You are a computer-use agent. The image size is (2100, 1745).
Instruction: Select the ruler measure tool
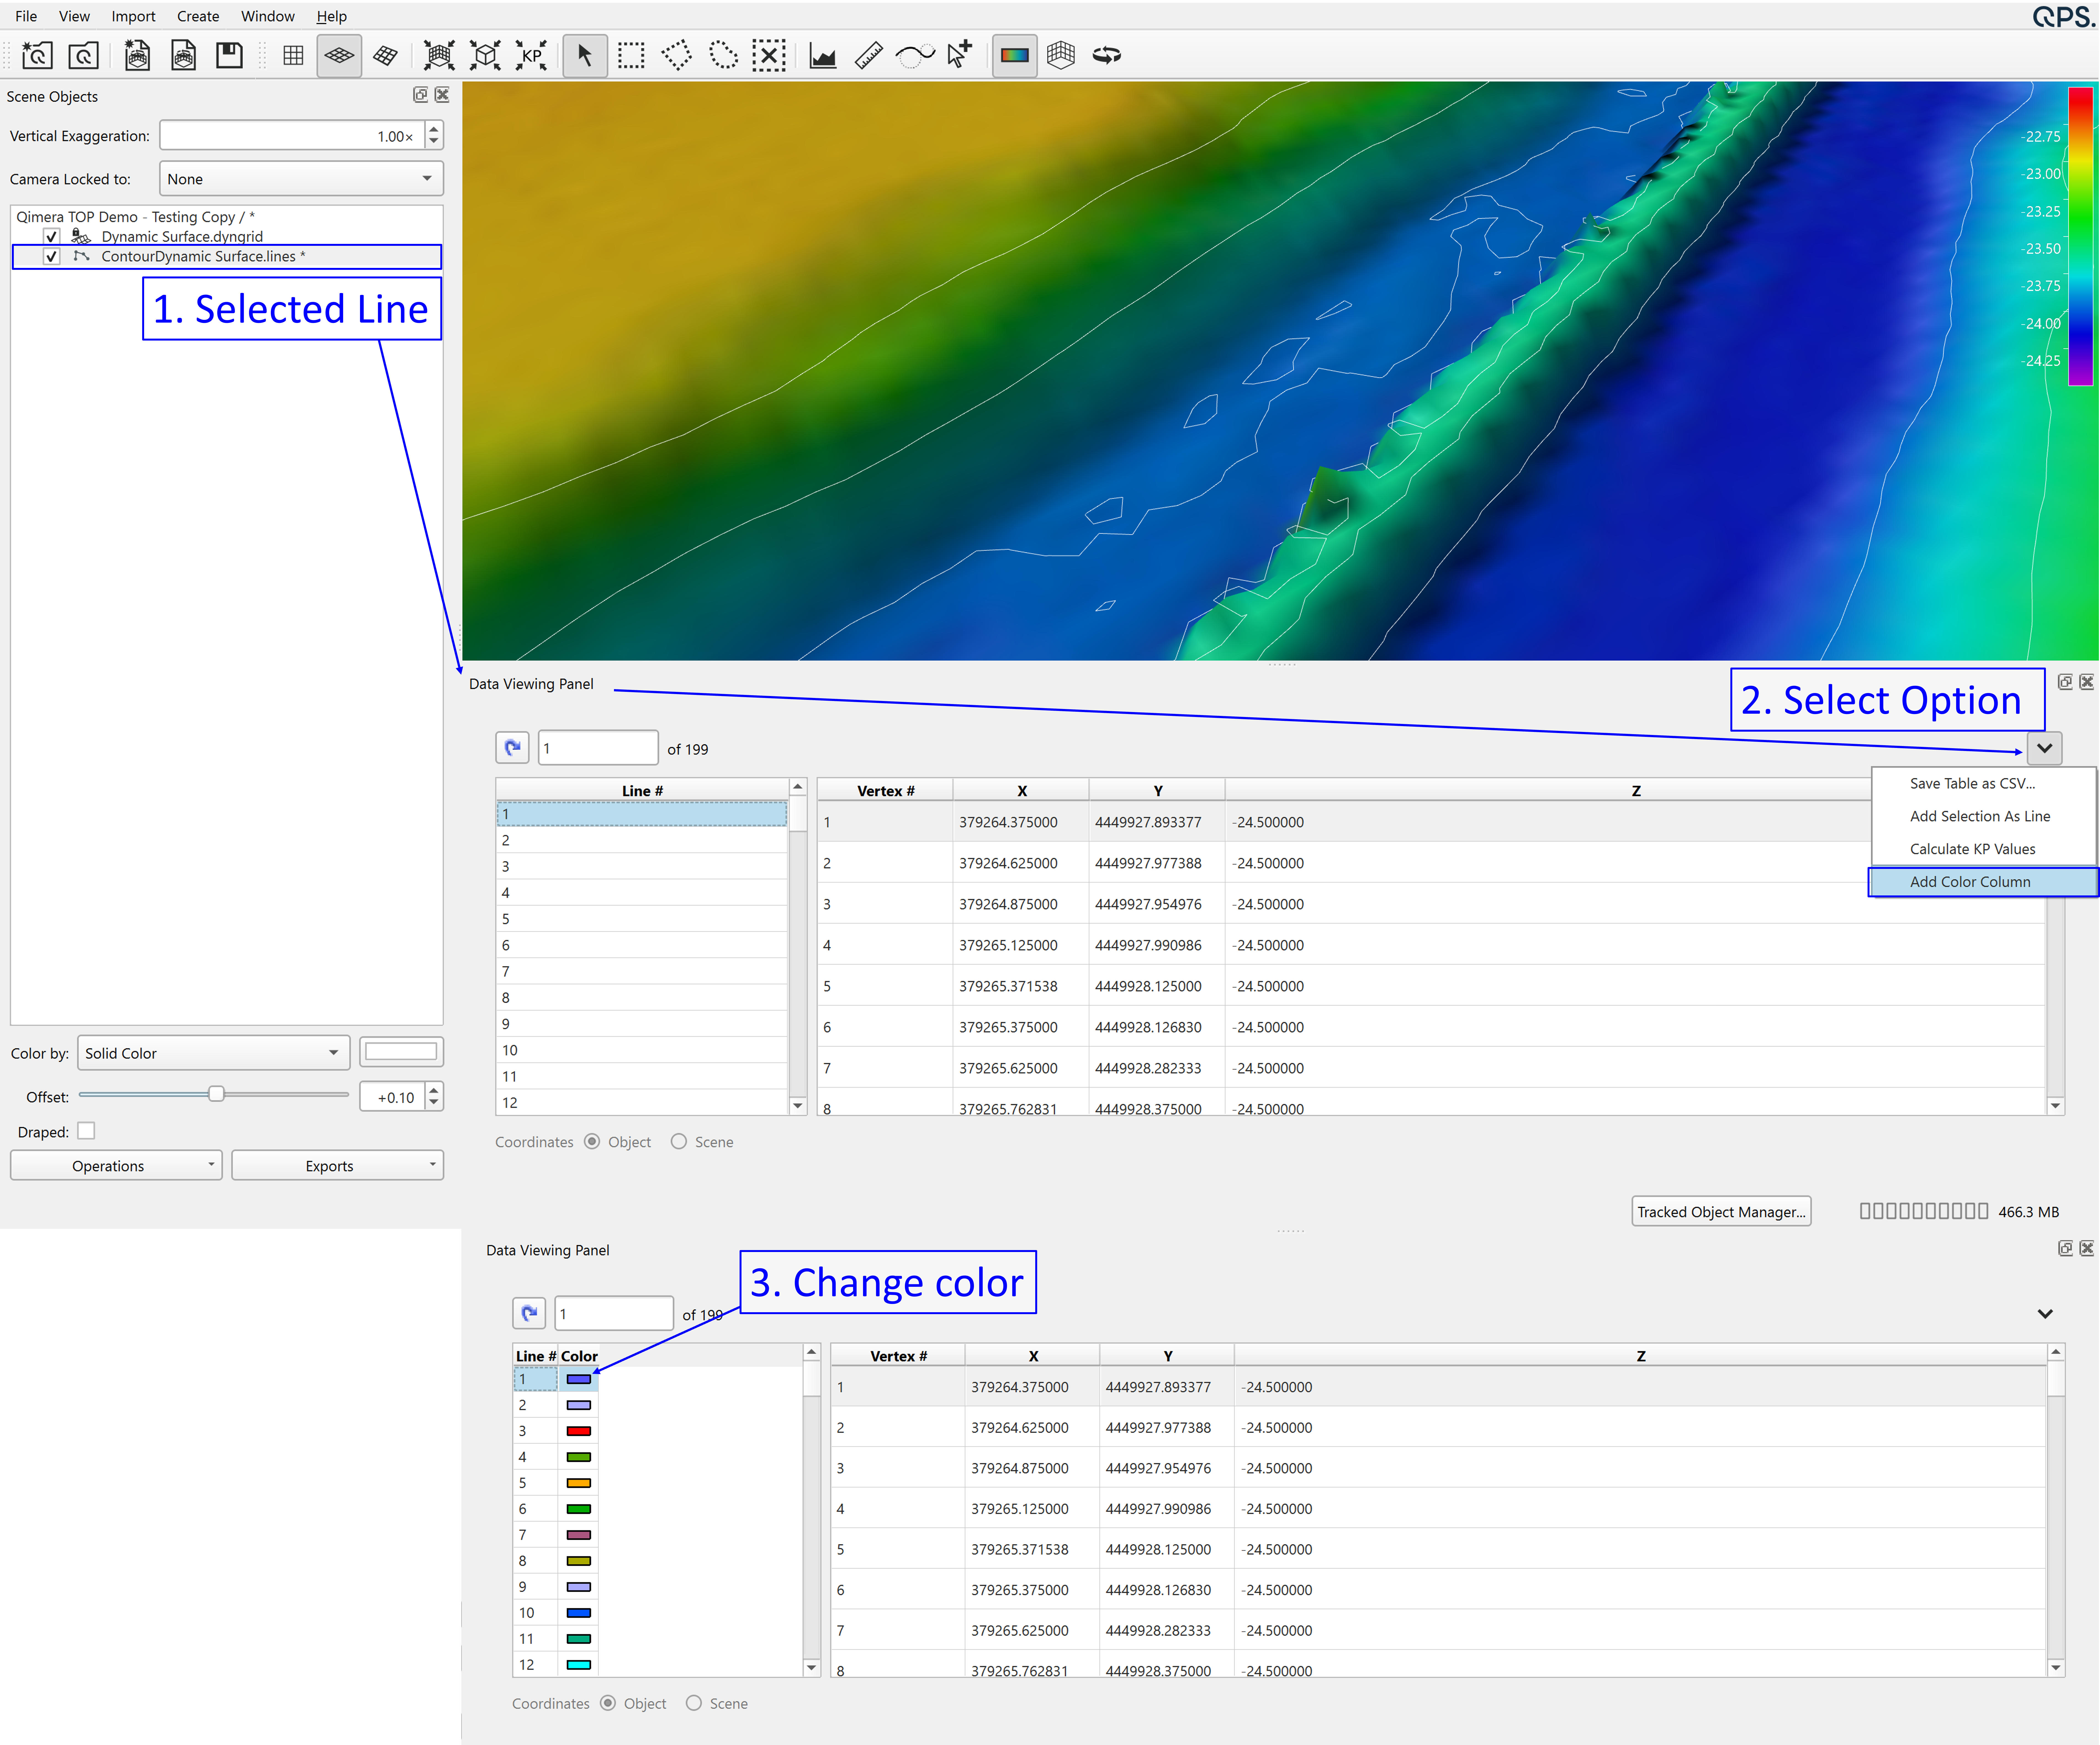pyautogui.click(x=869, y=55)
